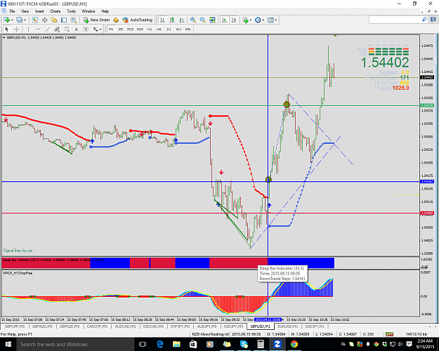This screenshot has height=351, width=439.
Task: Toggle chart auto scroll
Action: pos(224,20)
